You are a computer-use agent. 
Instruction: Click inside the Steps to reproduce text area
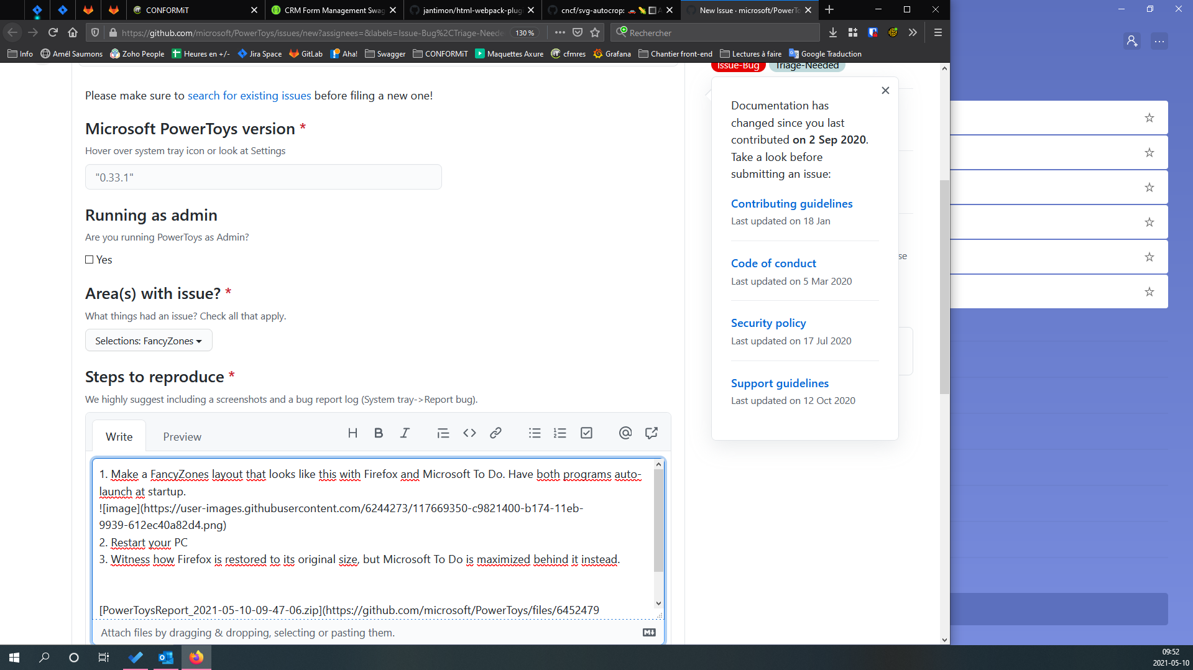373,541
